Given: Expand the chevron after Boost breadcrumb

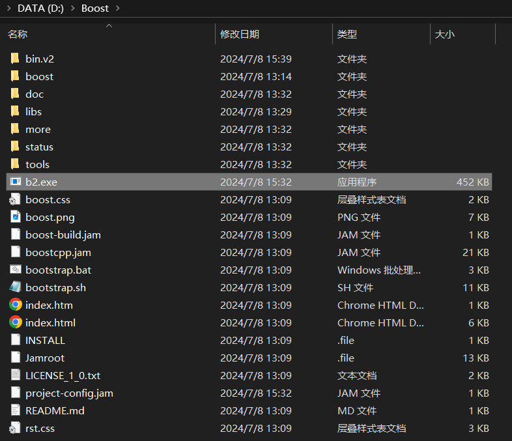Looking at the screenshot, I should [x=118, y=8].
